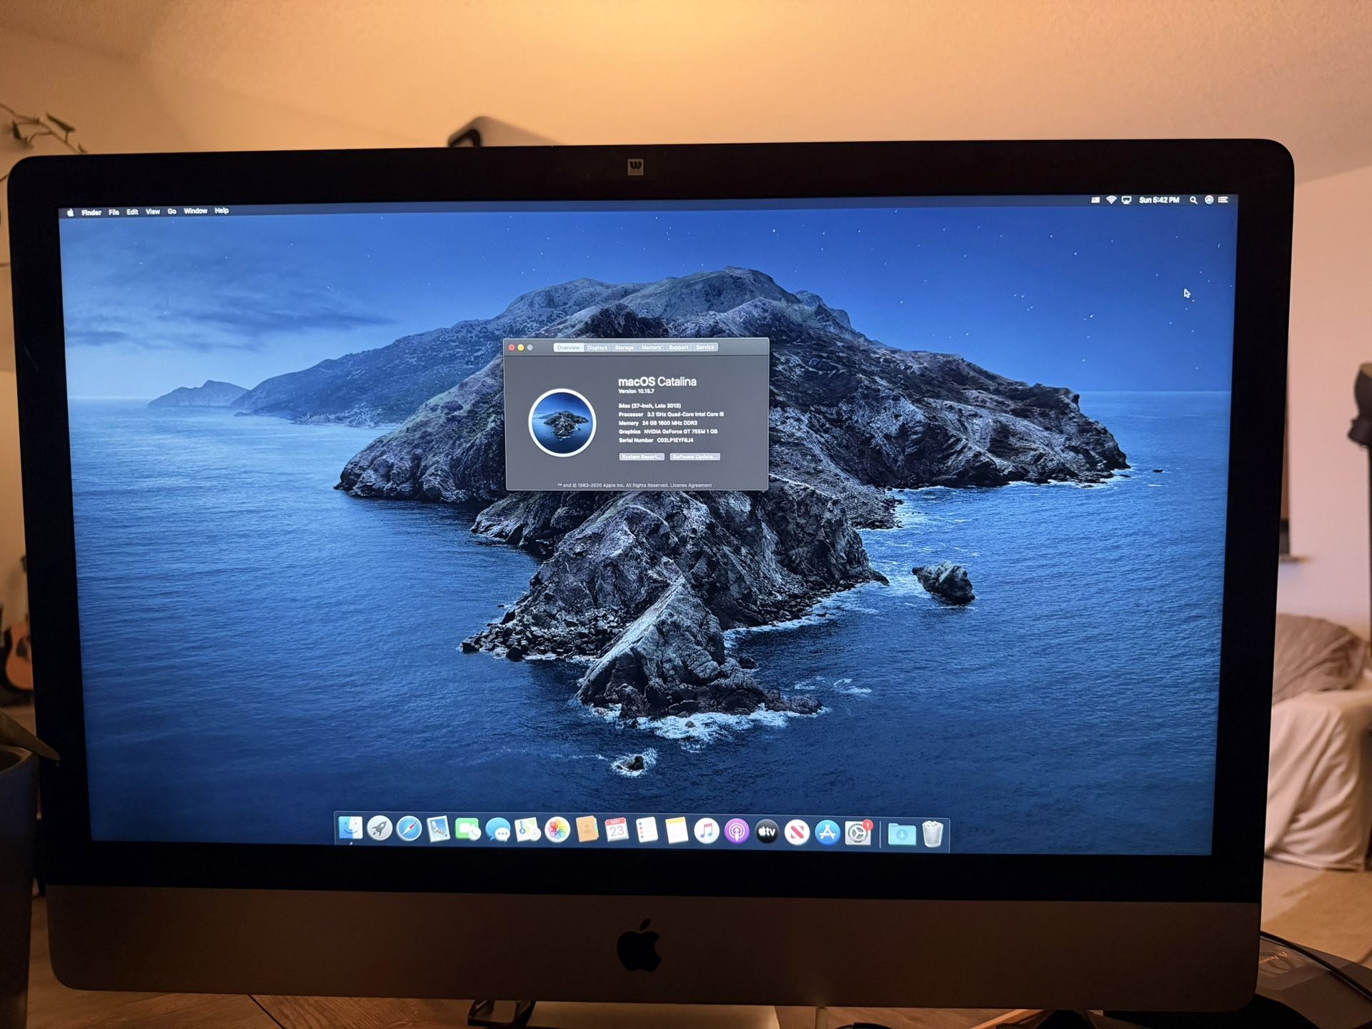
Task: Open the Messages app icon
Action: [x=497, y=830]
